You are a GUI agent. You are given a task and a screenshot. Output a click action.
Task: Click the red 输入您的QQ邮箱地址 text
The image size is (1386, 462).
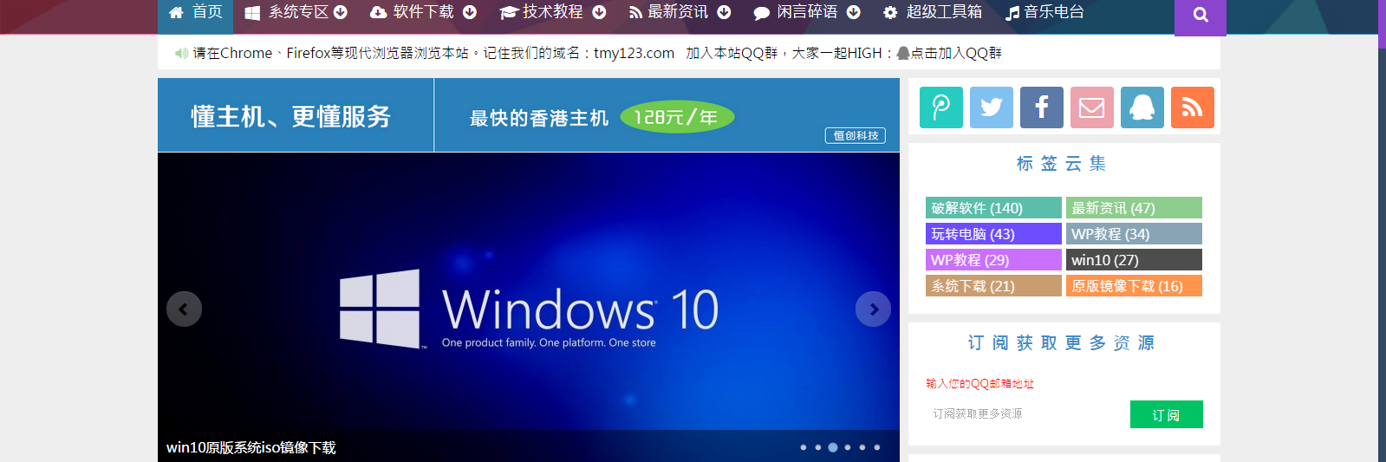(979, 383)
